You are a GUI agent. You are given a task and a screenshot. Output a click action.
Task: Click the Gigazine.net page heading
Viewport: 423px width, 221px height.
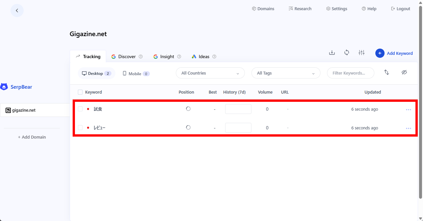[x=88, y=34]
